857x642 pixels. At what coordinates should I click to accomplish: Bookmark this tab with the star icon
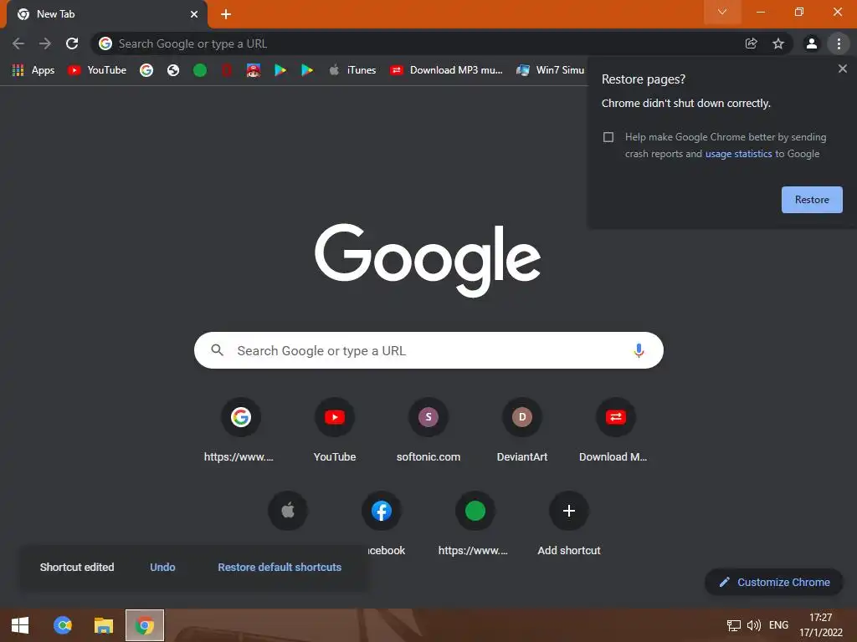(778, 43)
